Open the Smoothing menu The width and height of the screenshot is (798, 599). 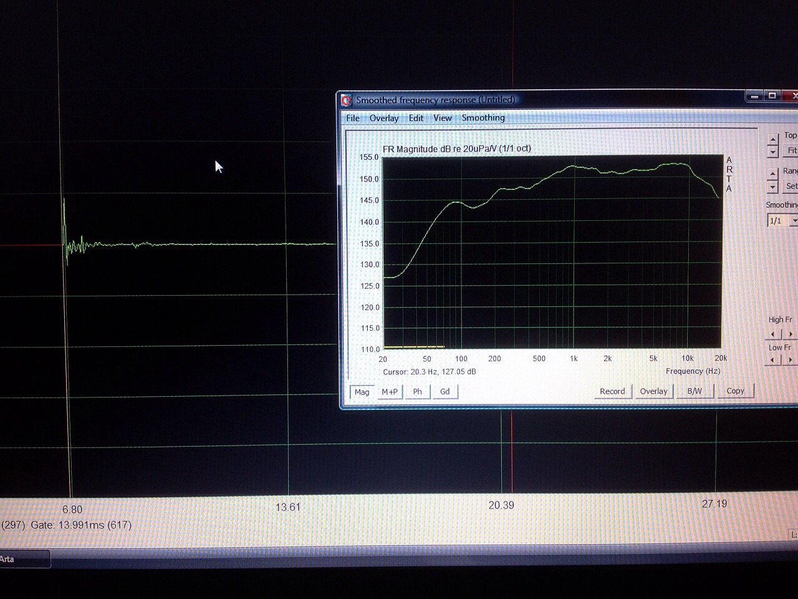pos(483,118)
